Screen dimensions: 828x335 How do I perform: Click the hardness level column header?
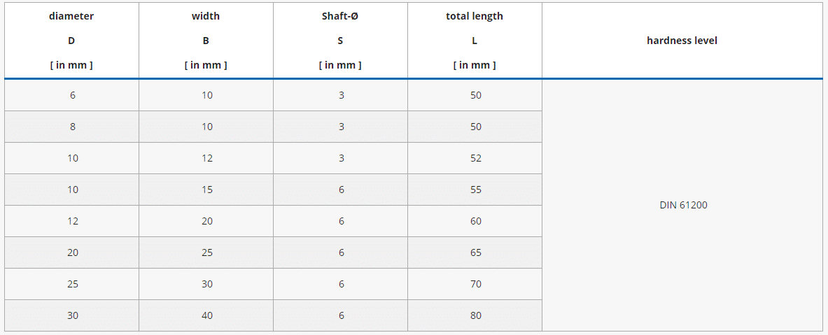click(x=682, y=41)
